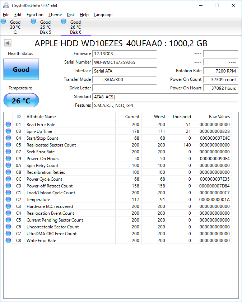Click status orb for Spin-Up Time row
The width and height of the screenshot is (242, 302).
click(8, 131)
